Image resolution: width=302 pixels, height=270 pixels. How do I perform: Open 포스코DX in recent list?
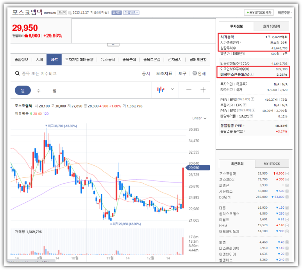(x=227, y=179)
